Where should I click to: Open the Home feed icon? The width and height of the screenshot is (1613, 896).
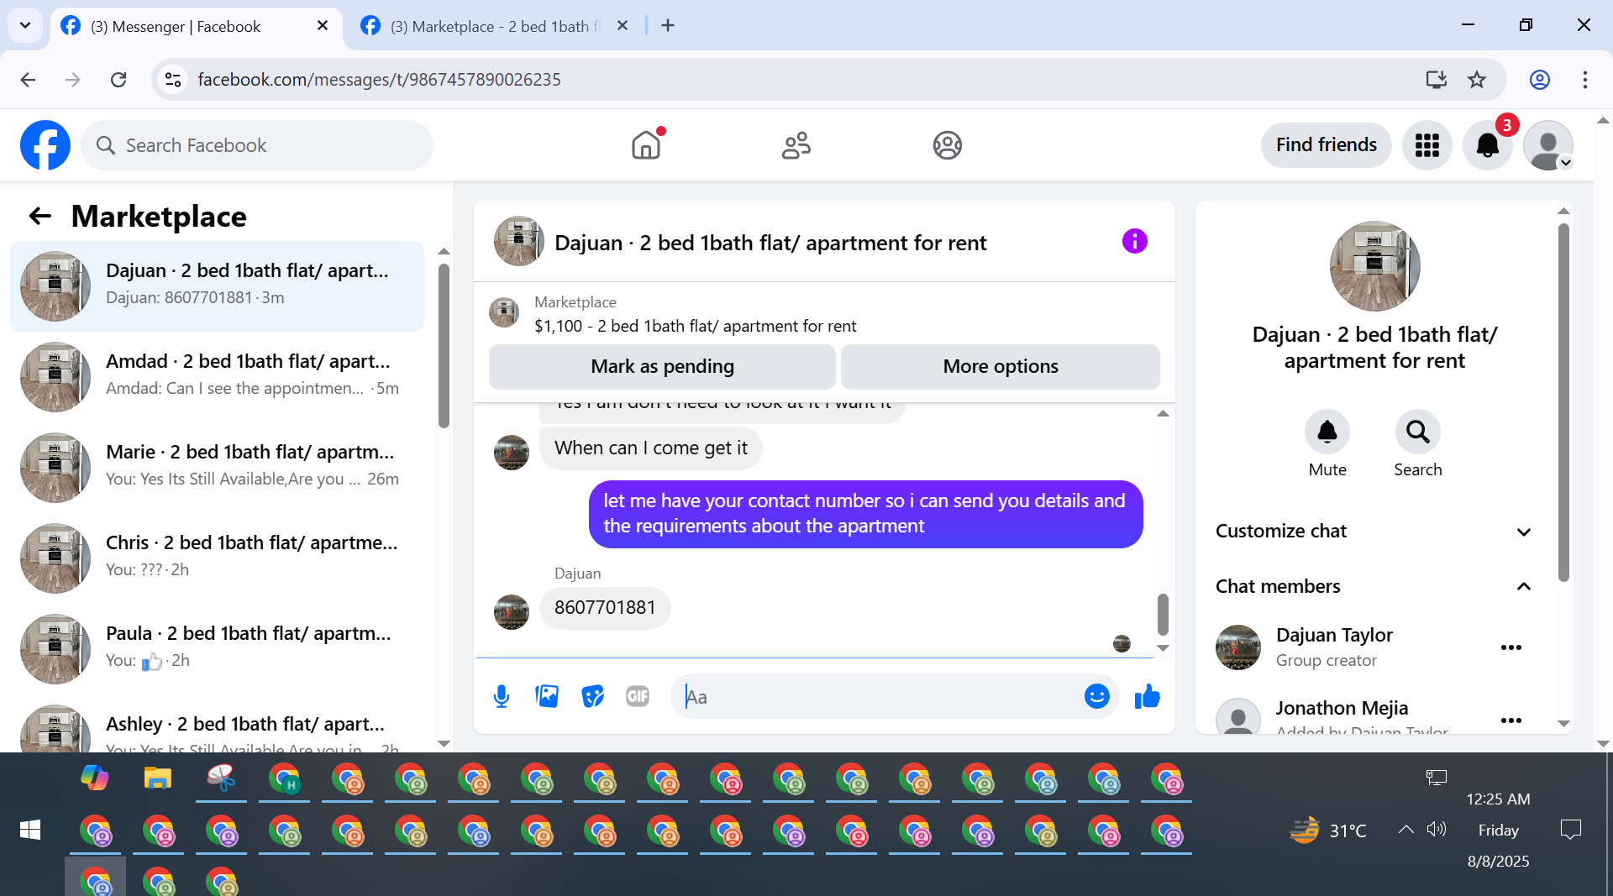click(x=646, y=145)
